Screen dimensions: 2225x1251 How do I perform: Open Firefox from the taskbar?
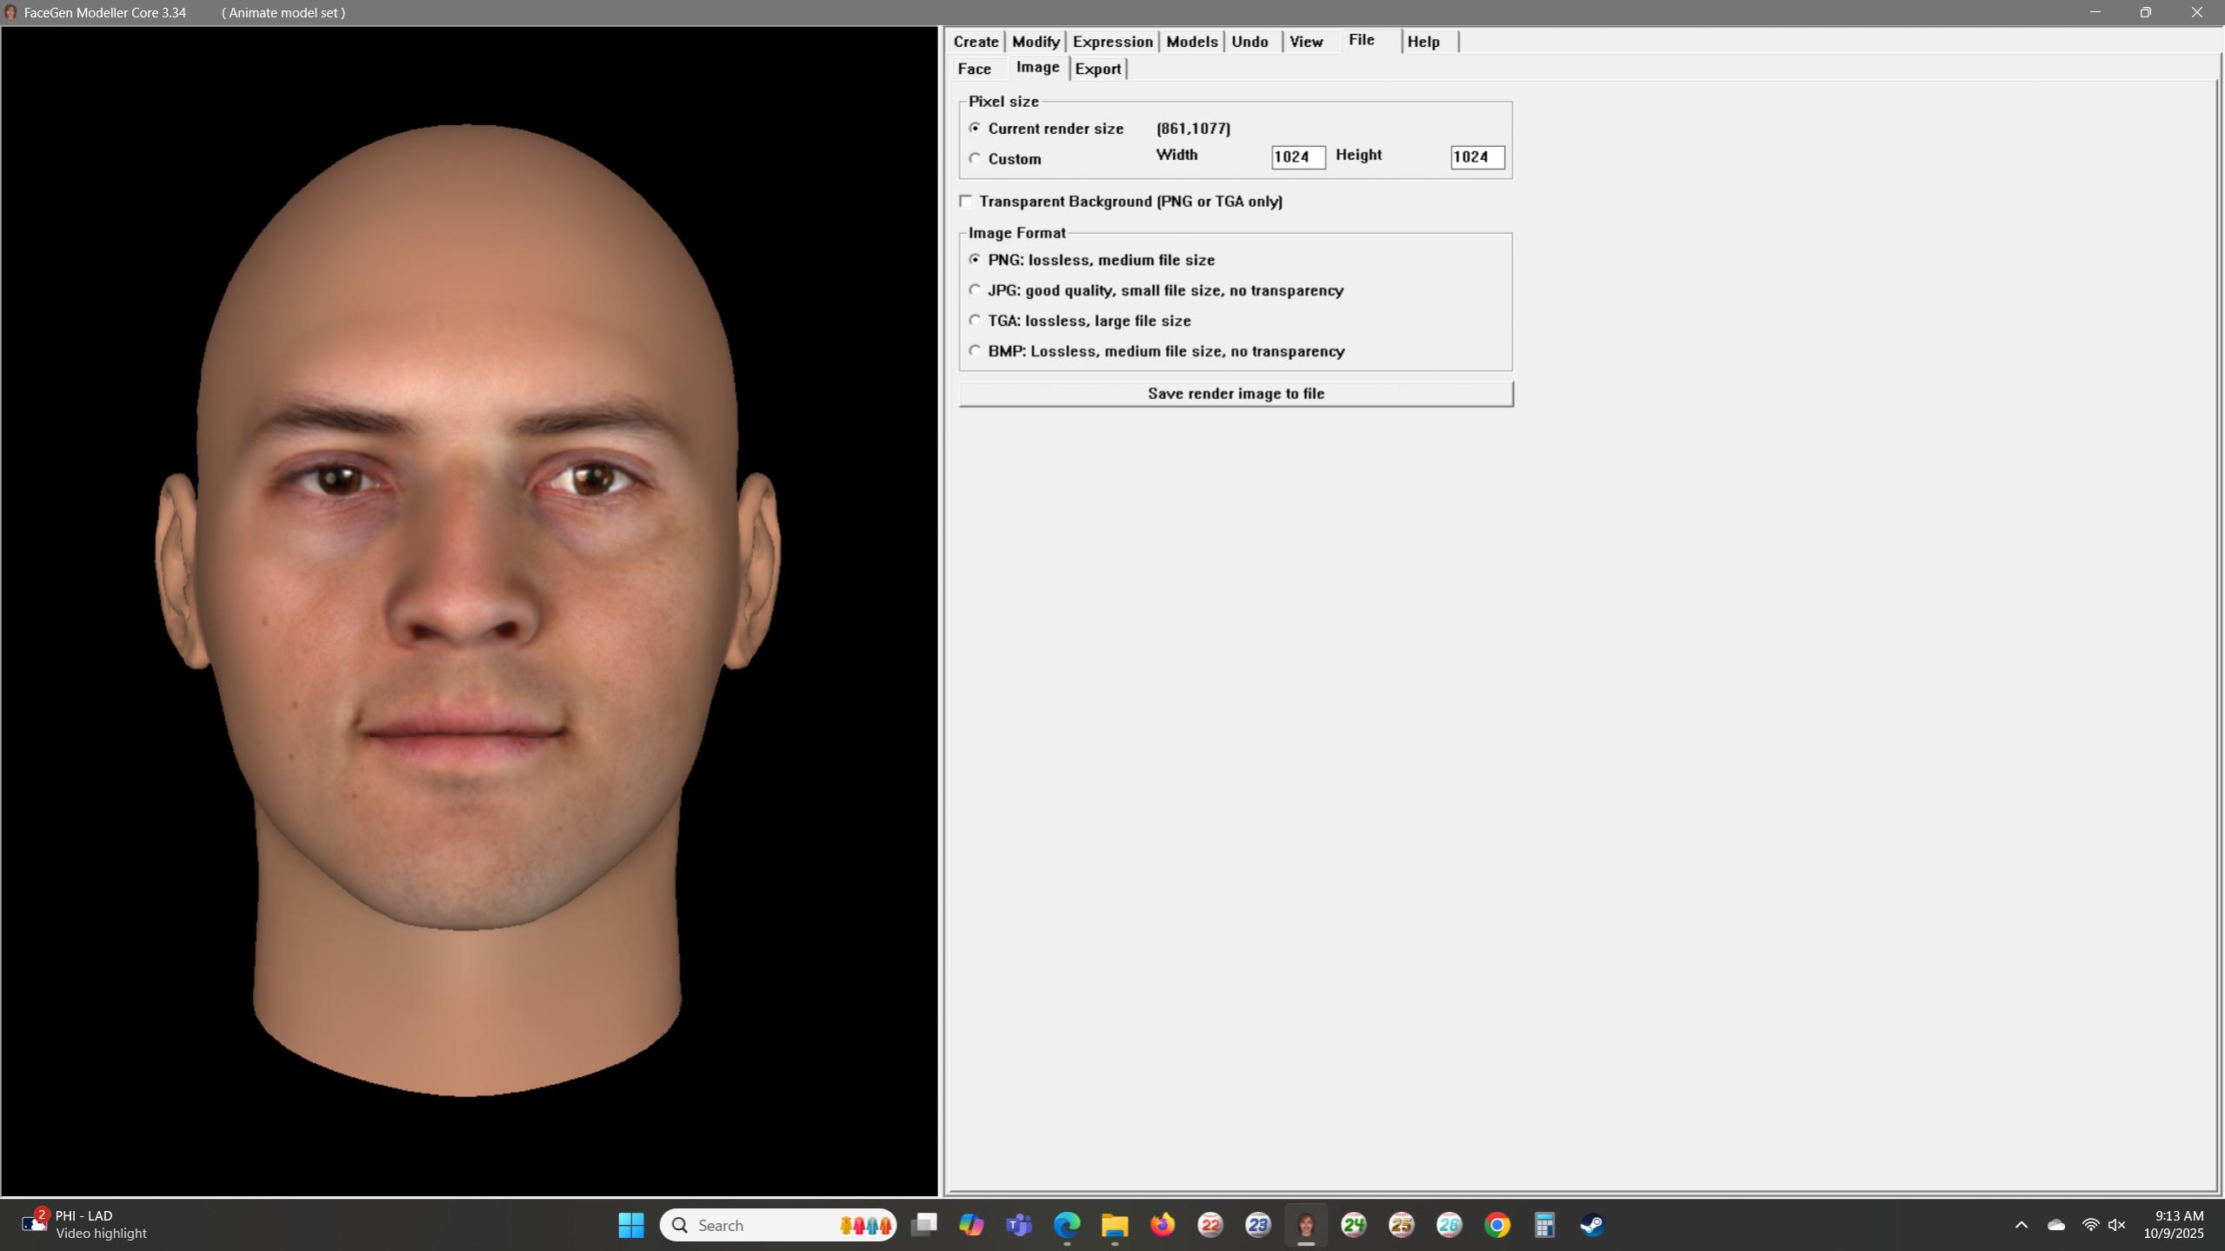1162,1225
